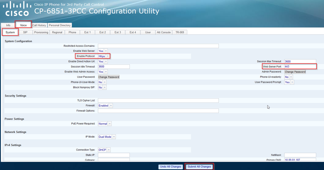The image size is (324, 170).
Task: Click the Power Settings heading
Action: pyautogui.click(x=14, y=119)
